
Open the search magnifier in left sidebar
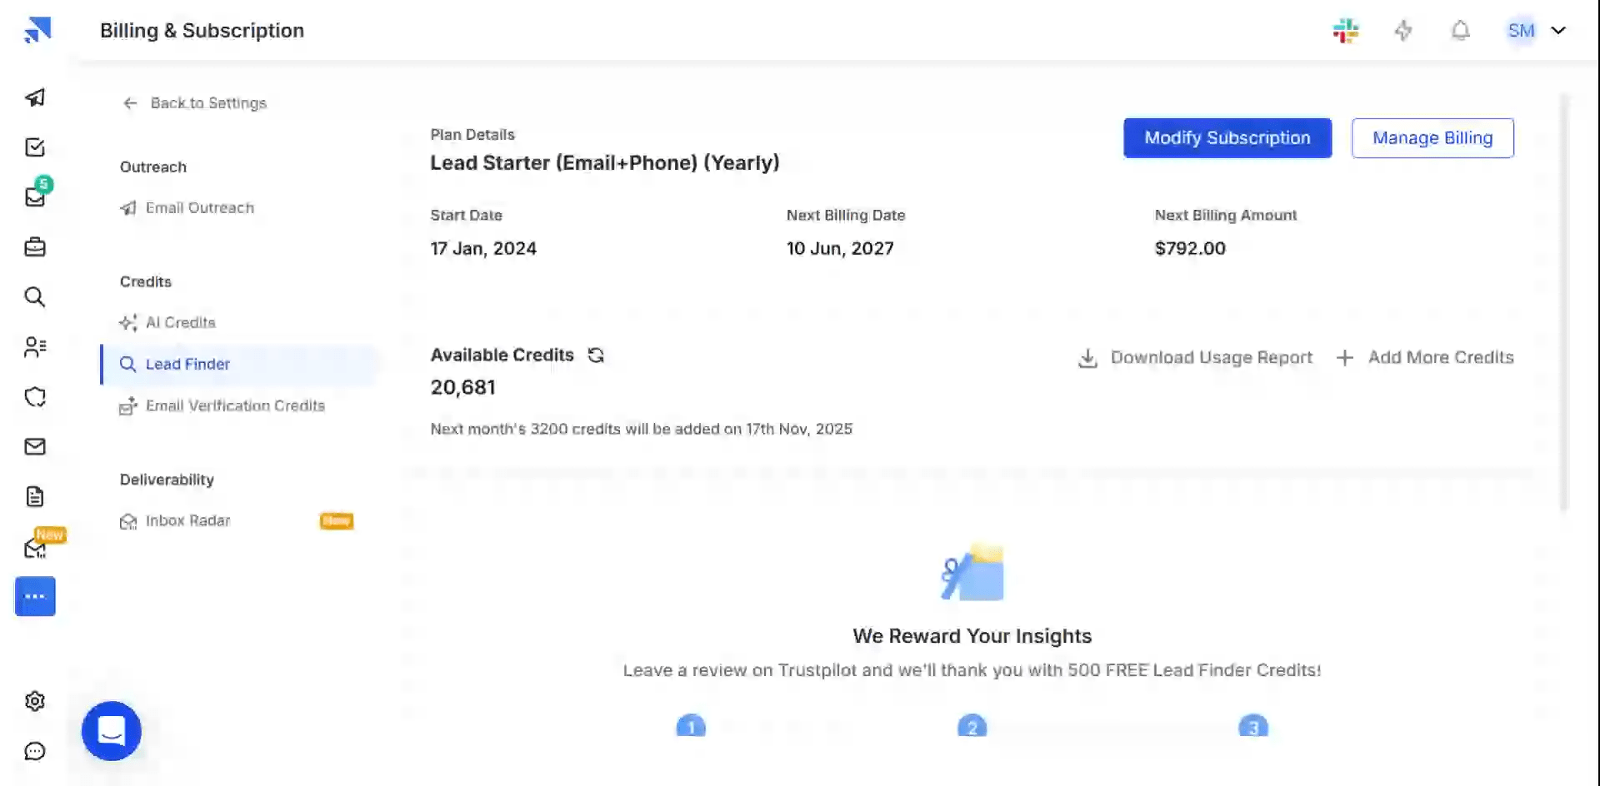(x=35, y=297)
